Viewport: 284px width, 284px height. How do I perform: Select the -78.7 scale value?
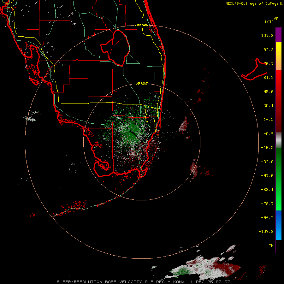[267, 204]
